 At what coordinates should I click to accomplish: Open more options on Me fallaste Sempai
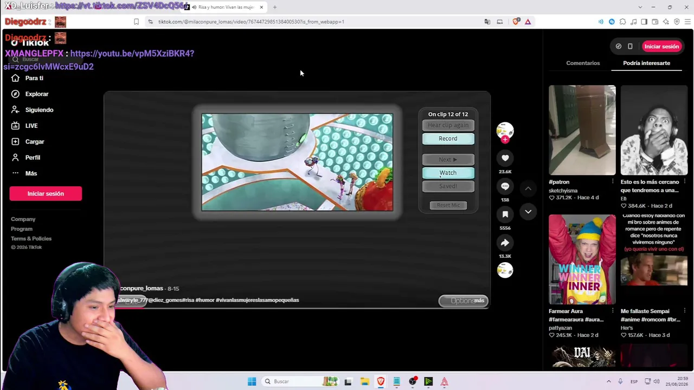(x=685, y=311)
